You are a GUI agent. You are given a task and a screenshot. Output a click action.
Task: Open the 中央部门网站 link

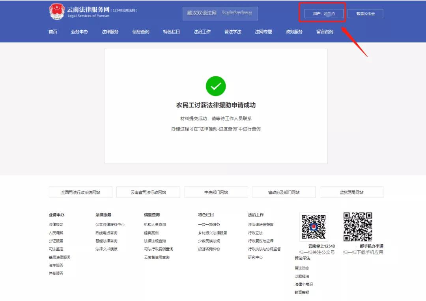tap(215, 192)
